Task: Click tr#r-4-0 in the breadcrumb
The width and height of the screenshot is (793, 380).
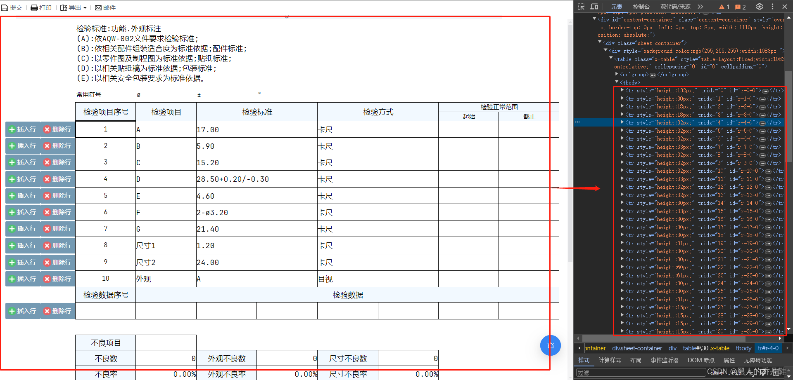Action: [x=768, y=348]
